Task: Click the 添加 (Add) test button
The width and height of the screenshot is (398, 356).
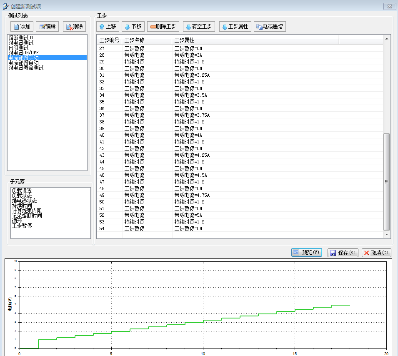Action: click(22, 26)
